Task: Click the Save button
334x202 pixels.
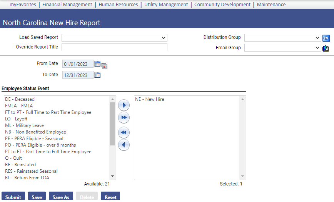Action: pos(37,196)
